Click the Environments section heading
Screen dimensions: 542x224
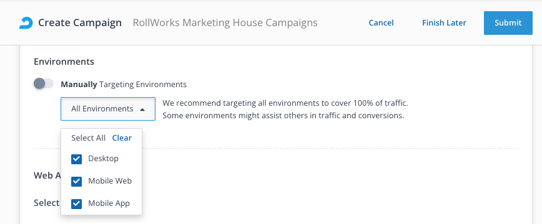[64, 62]
